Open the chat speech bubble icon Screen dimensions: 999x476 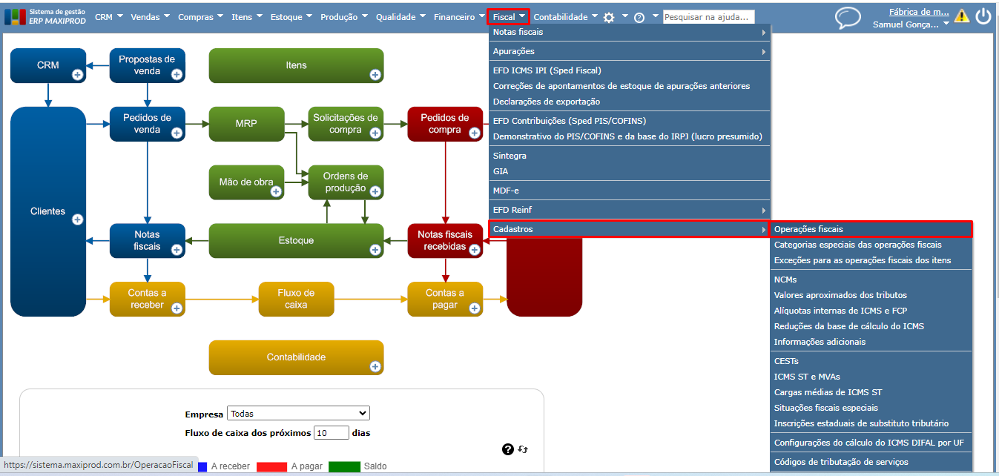pyautogui.click(x=848, y=18)
